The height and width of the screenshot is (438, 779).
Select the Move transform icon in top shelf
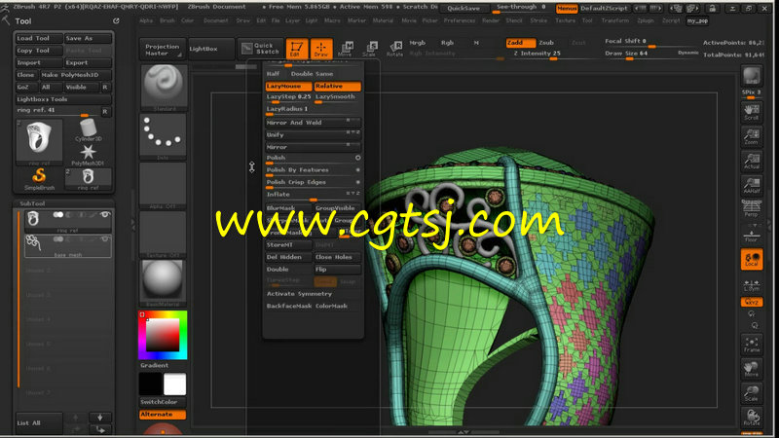click(346, 49)
